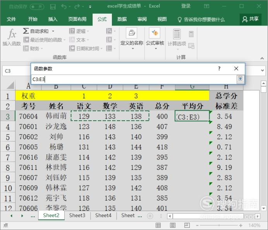Click the zoom out minus button
Screen dimensions: 268x230
pos(197,225)
